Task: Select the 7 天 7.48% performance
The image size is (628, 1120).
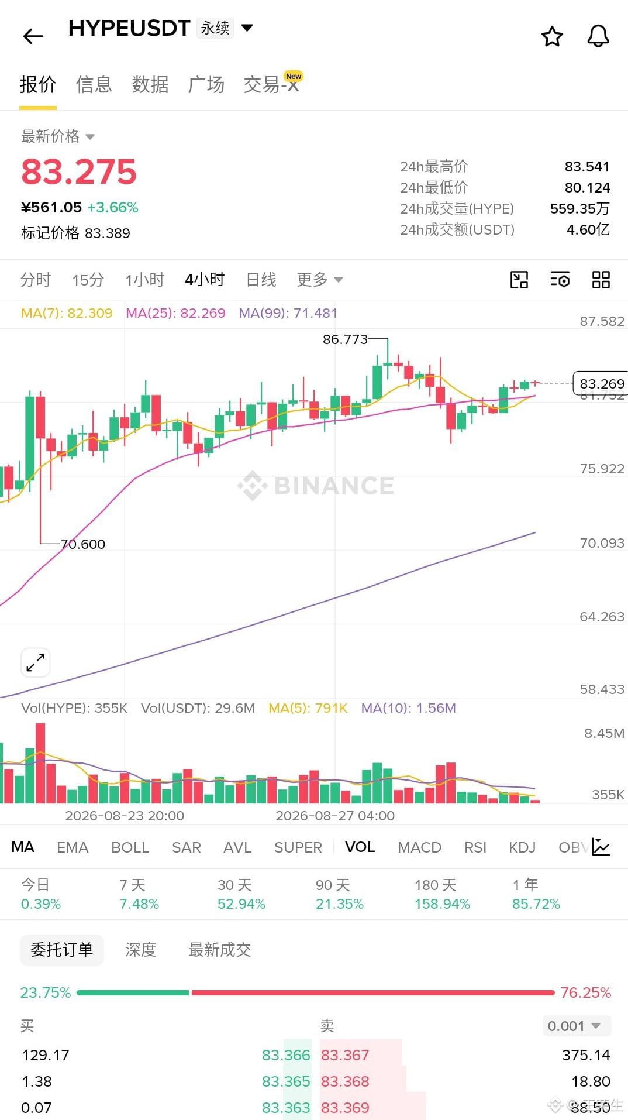Action: coord(139,894)
